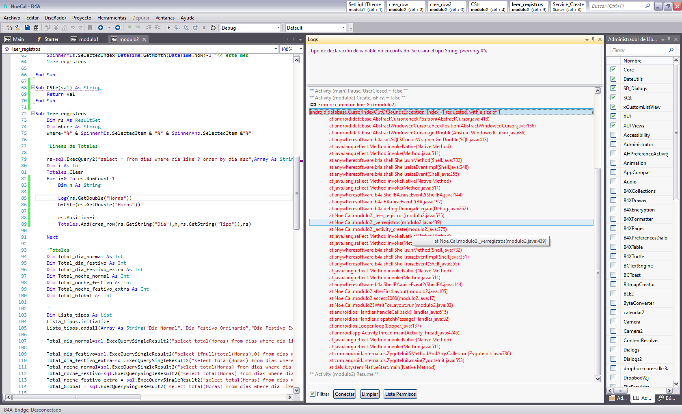The height and width of the screenshot is (414, 682).
Task: Click the Navigate Forward arrow icon
Action: point(118,28)
